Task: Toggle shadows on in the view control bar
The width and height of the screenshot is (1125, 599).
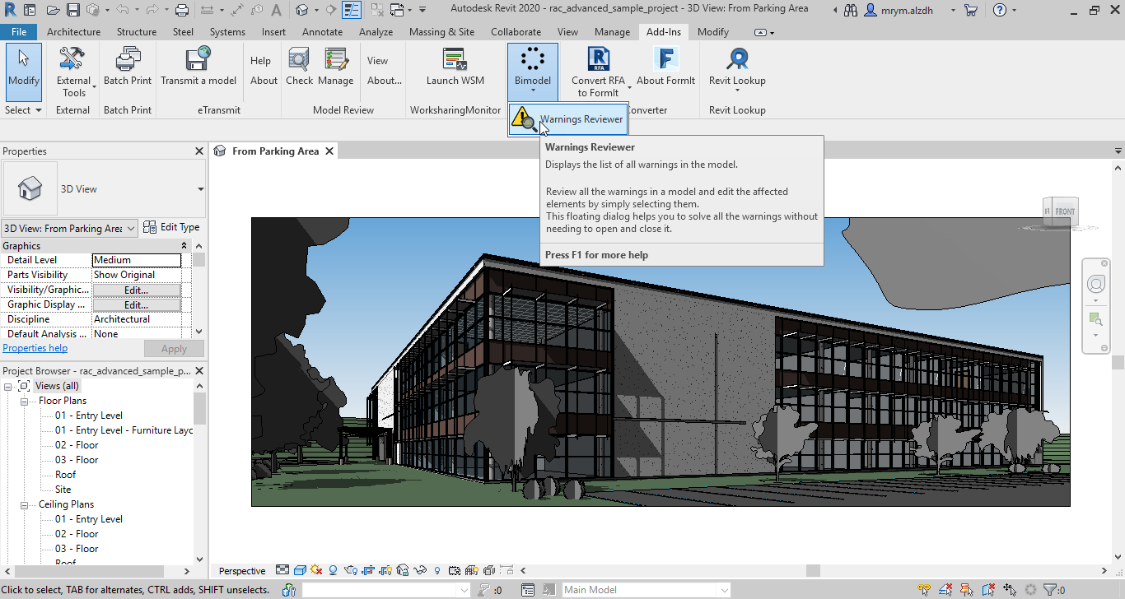Action: coord(333,570)
